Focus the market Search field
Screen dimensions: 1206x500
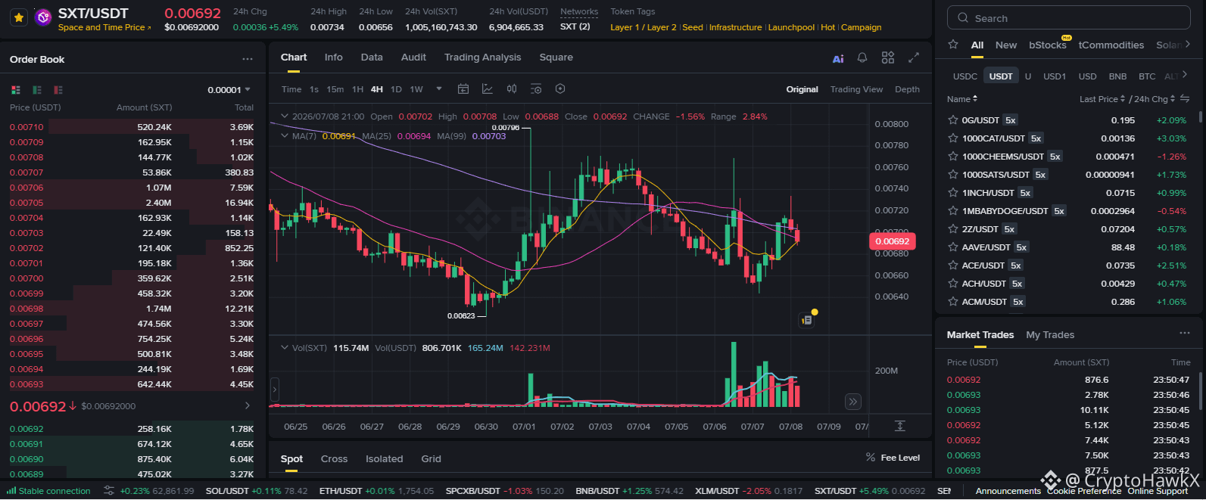point(1068,17)
